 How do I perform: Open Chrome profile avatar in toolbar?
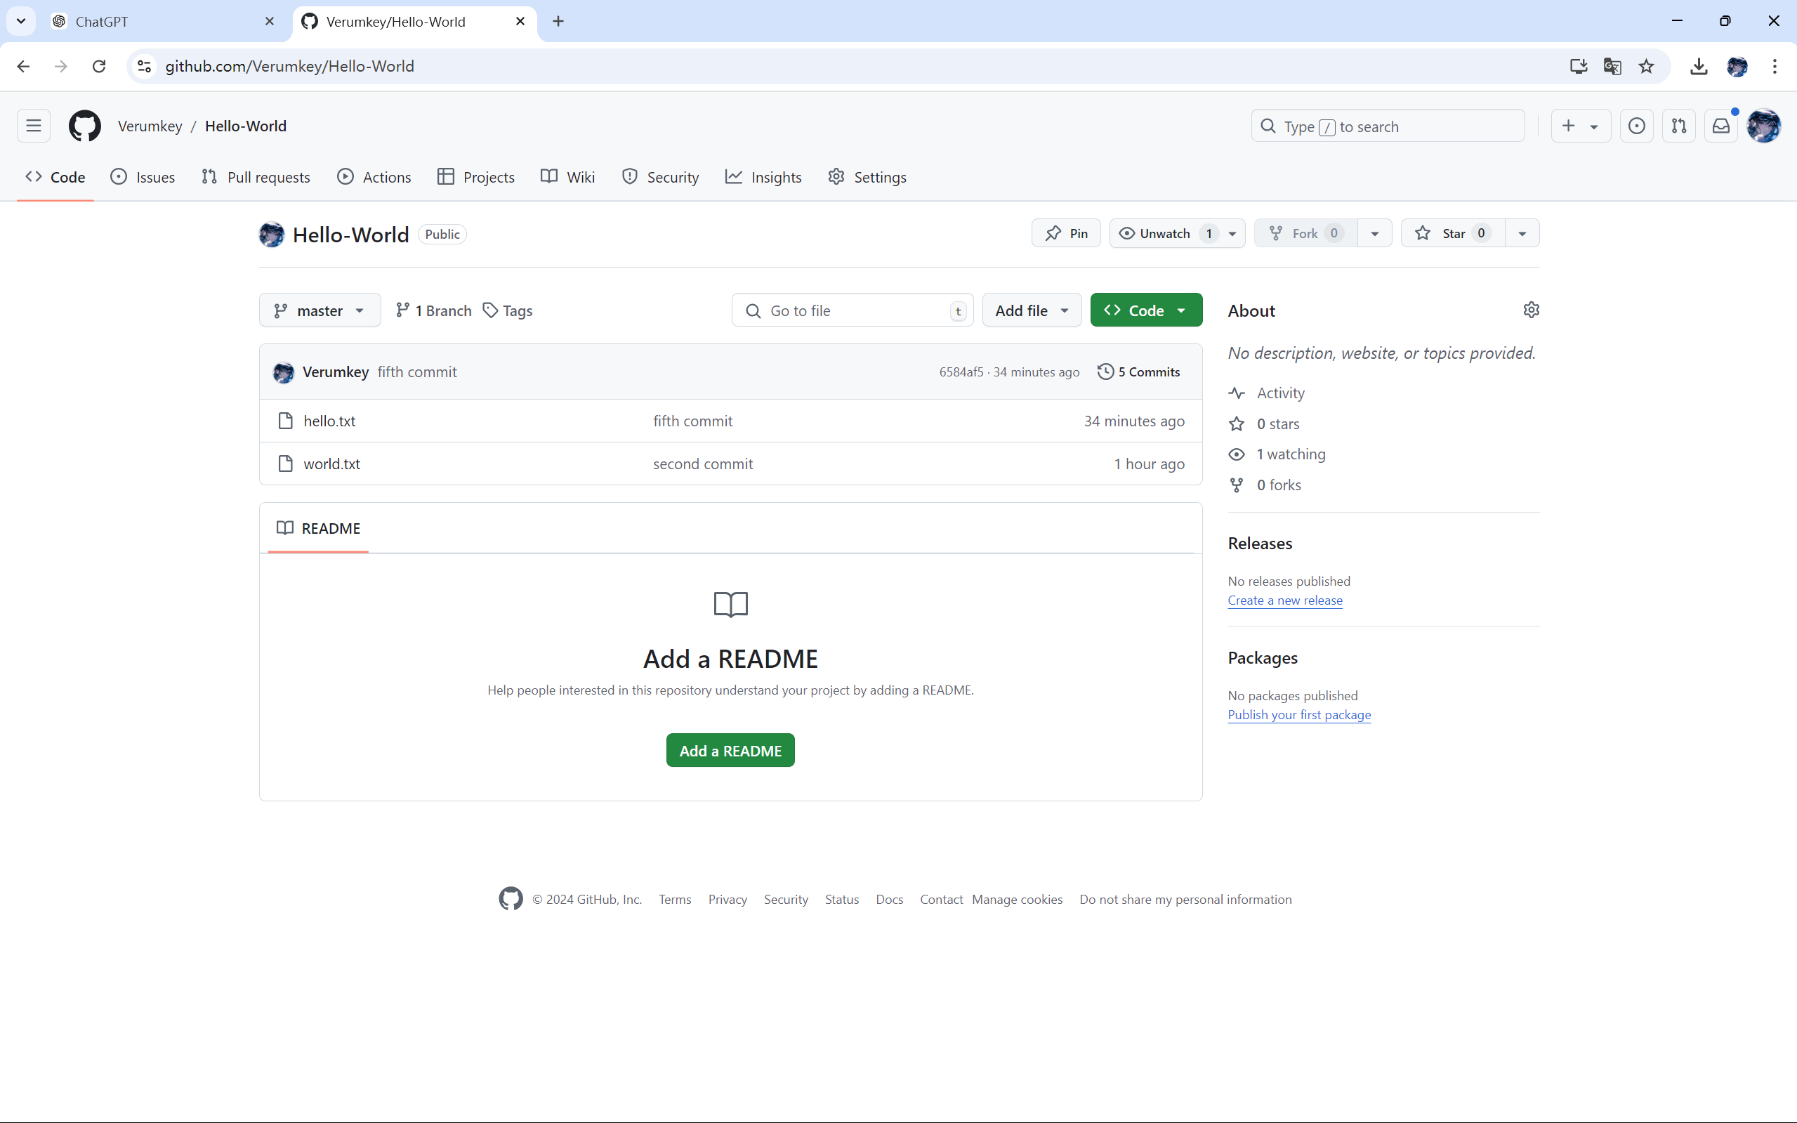pyautogui.click(x=1737, y=66)
